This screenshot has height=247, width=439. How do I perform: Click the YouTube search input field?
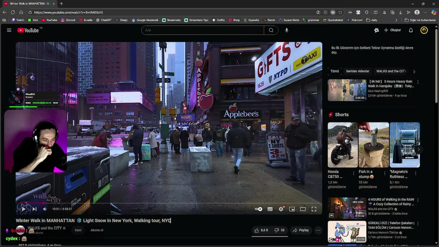(x=203, y=30)
